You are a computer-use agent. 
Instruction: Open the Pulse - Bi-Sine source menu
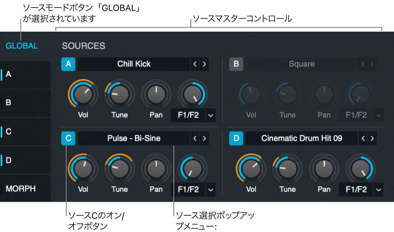point(134,138)
